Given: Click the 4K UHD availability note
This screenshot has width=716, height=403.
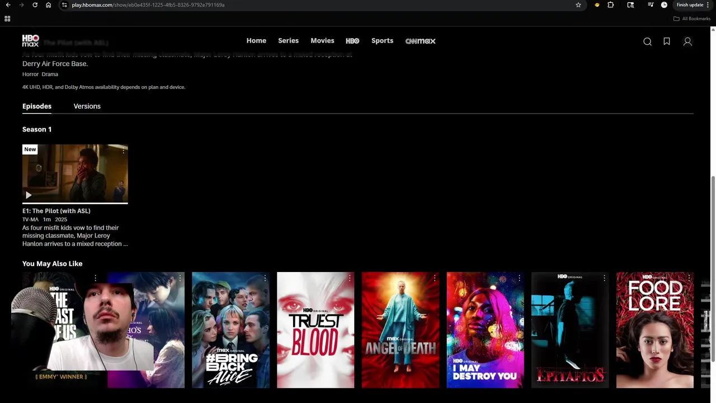Looking at the screenshot, I should pos(103,87).
